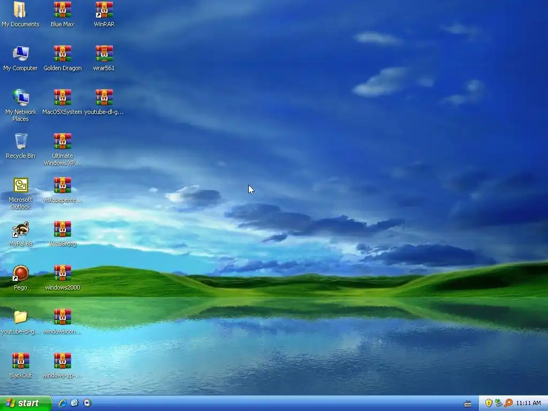Launch Windows Media Player from Quick Launch
The image size is (548, 411).
(x=87, y=403)
